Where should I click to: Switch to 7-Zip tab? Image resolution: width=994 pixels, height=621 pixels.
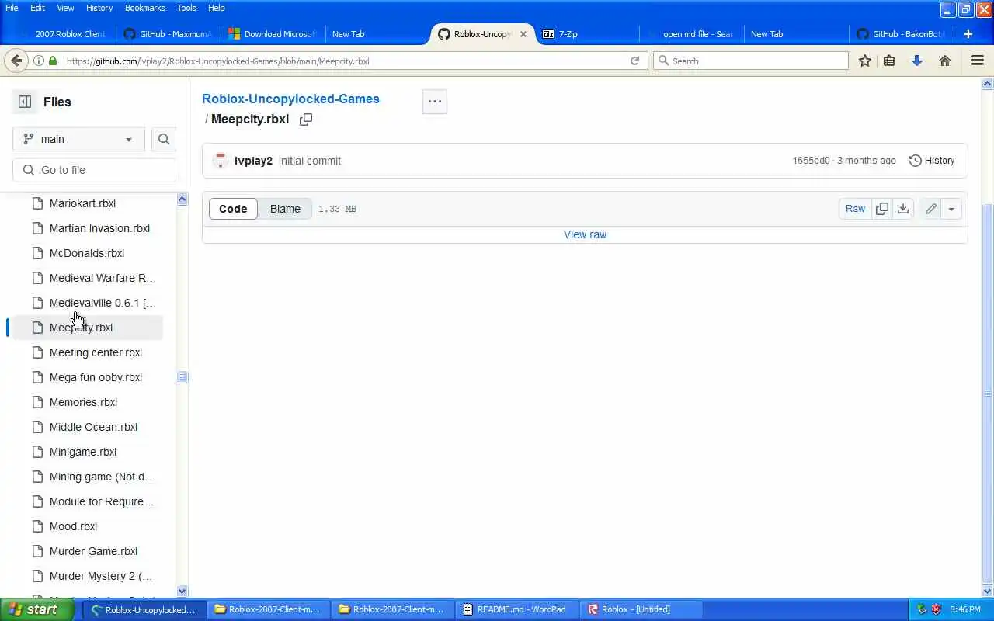[586, 34]
